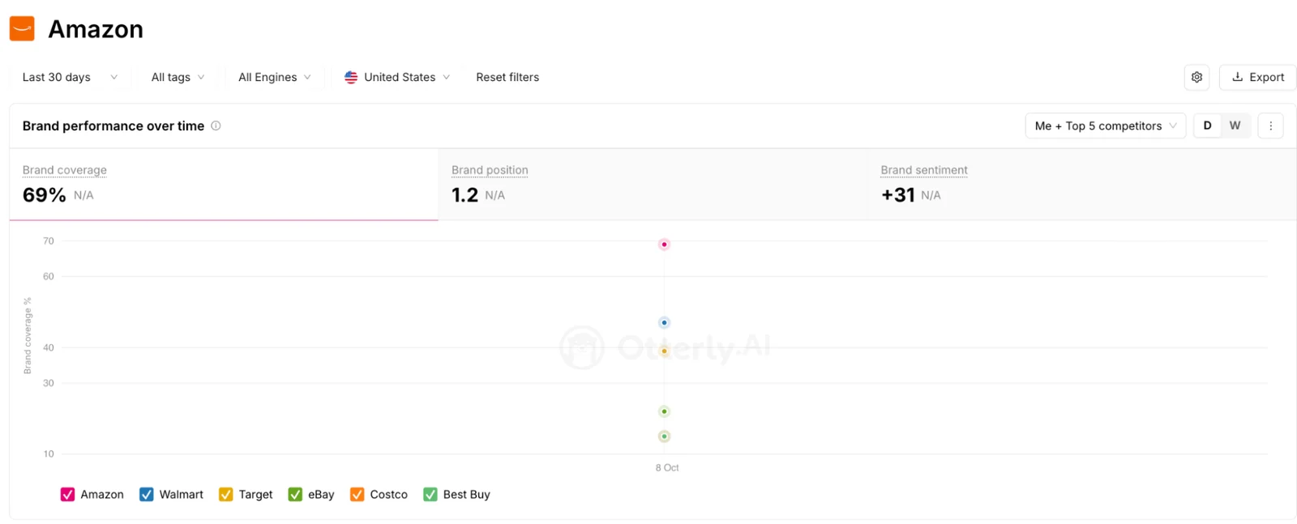
Task: Click the +31 brand sentiment value
Action: click(x=898, y=195)
